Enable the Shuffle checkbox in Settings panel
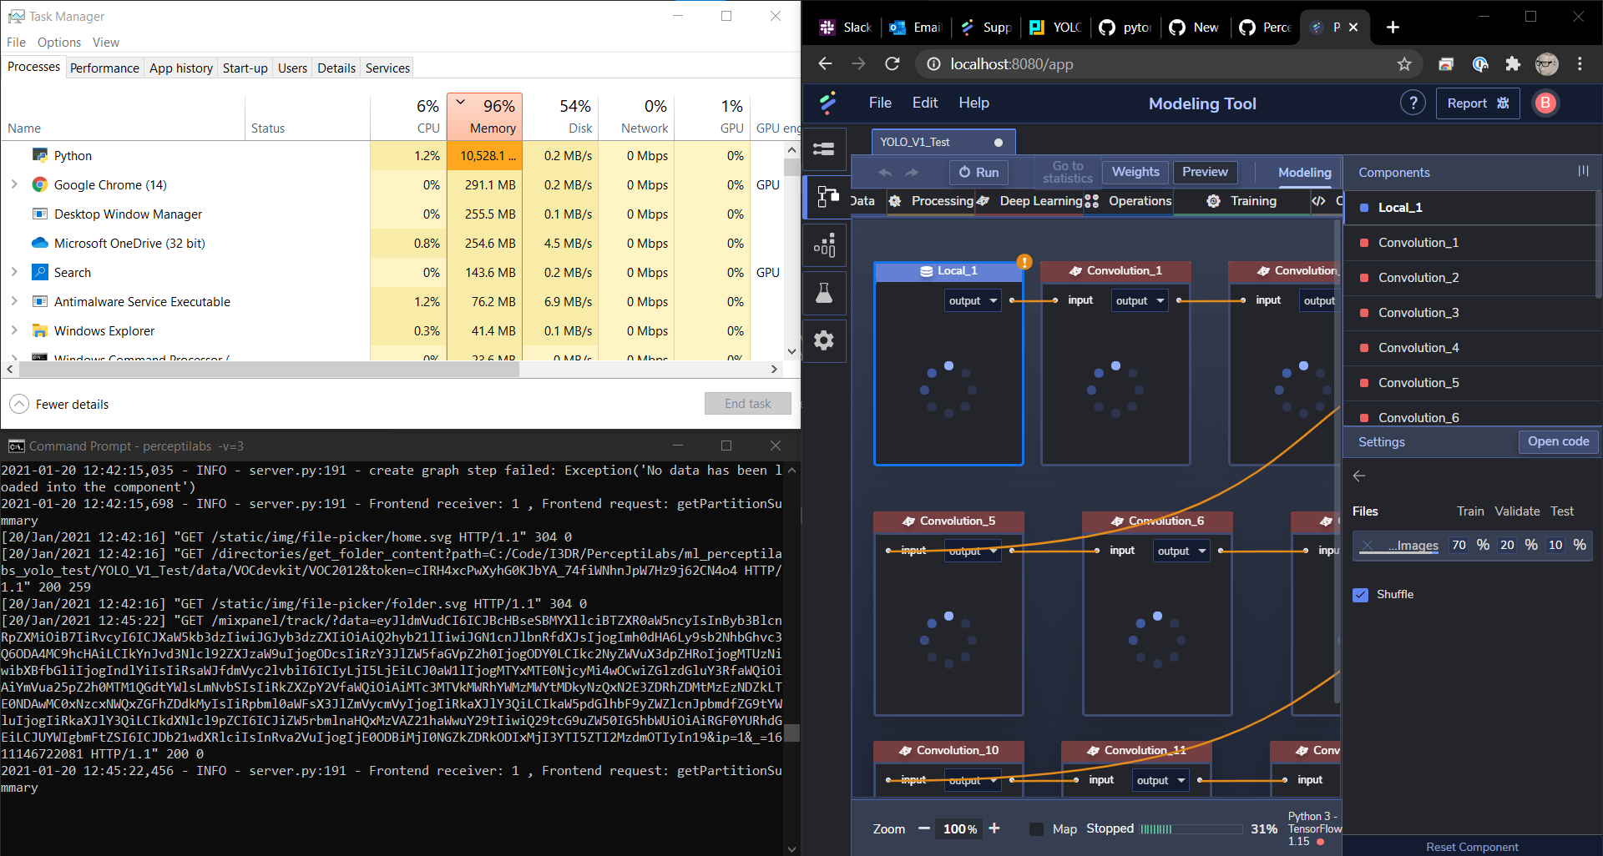This screenshot has width=1603, height=856. point(1361,594)
